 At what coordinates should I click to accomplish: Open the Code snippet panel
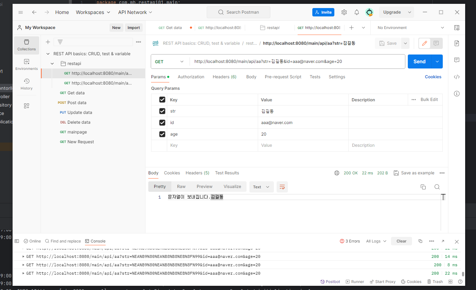[457, 77]
